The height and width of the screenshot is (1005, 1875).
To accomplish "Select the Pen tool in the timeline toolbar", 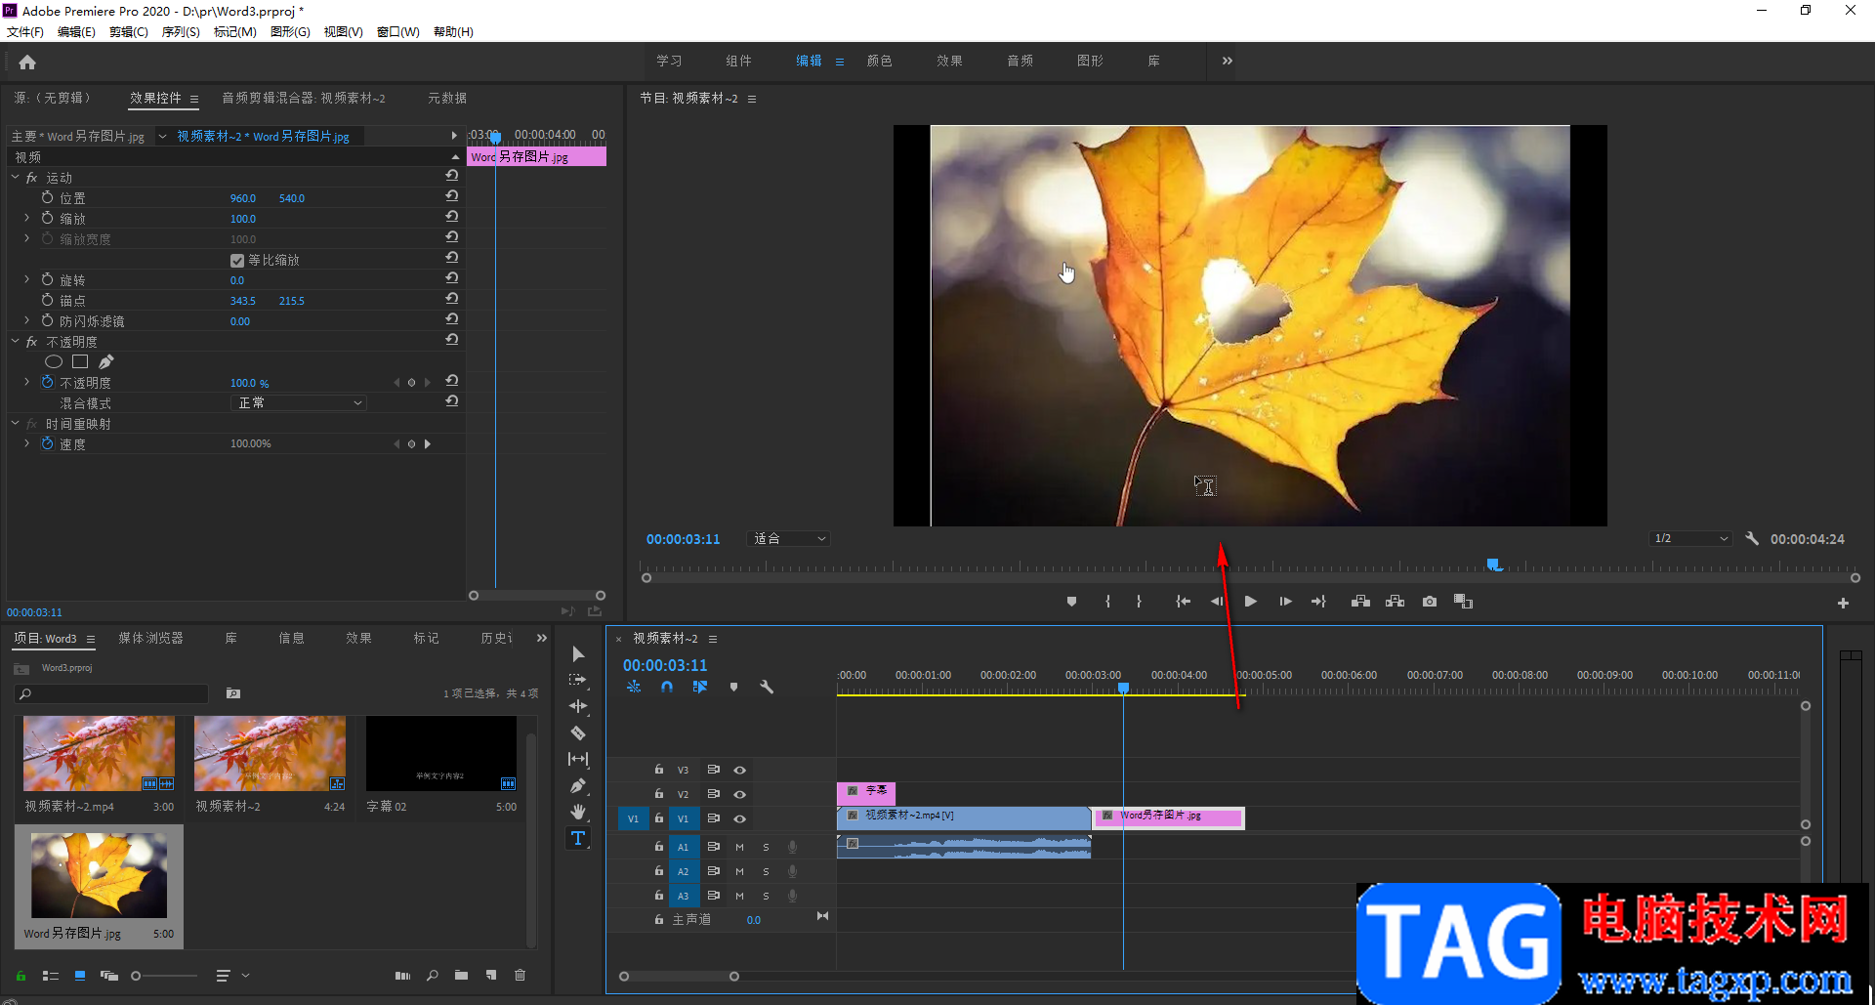I will pyautogui.click(x=578, y=785).
